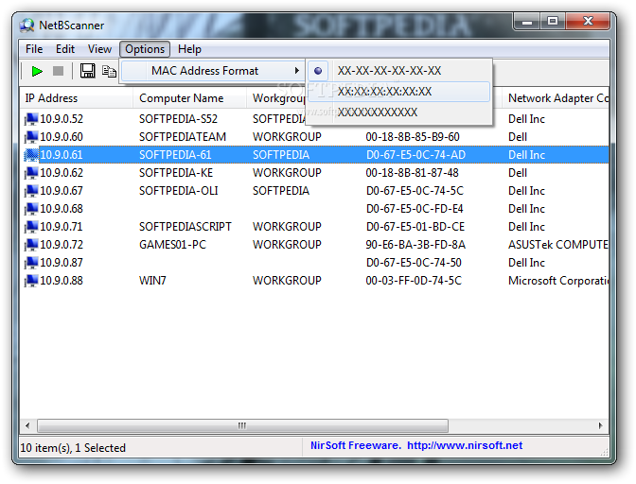Click computer icon for 10.9.0.67
Image resolution: width=636 pixels, height=484 pixels.
(x=31, y=191)
